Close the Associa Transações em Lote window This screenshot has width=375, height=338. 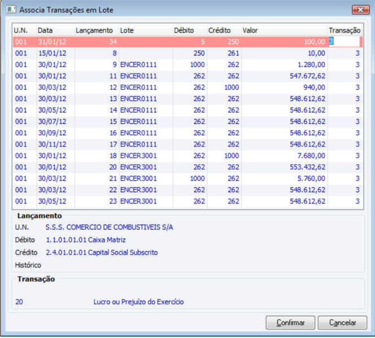(x=360, y=10)
